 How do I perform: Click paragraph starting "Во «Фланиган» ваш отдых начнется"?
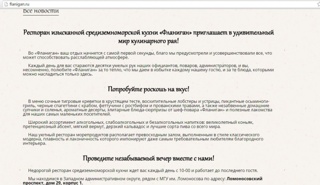pos(147,55)
